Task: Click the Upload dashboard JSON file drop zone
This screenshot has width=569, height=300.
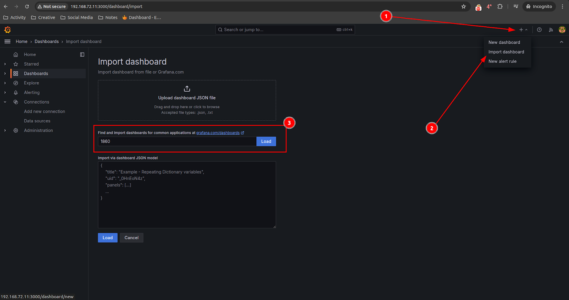Action: 187,100
